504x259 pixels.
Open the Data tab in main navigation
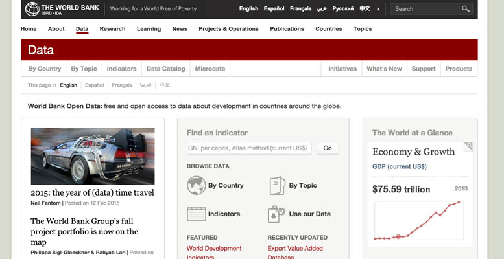[82, 29]
